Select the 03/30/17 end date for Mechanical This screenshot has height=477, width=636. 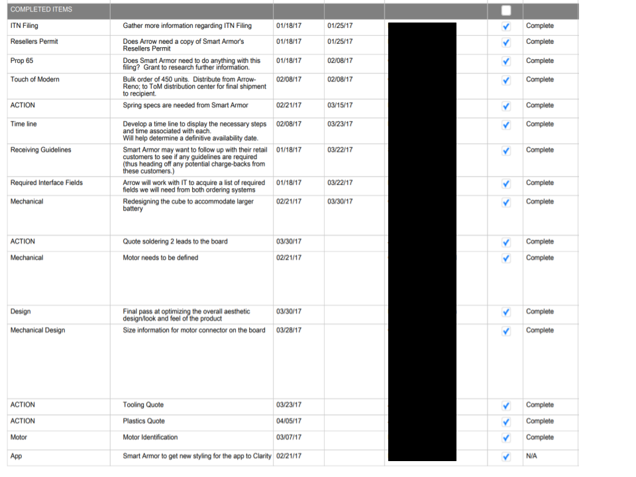(340, 201)
